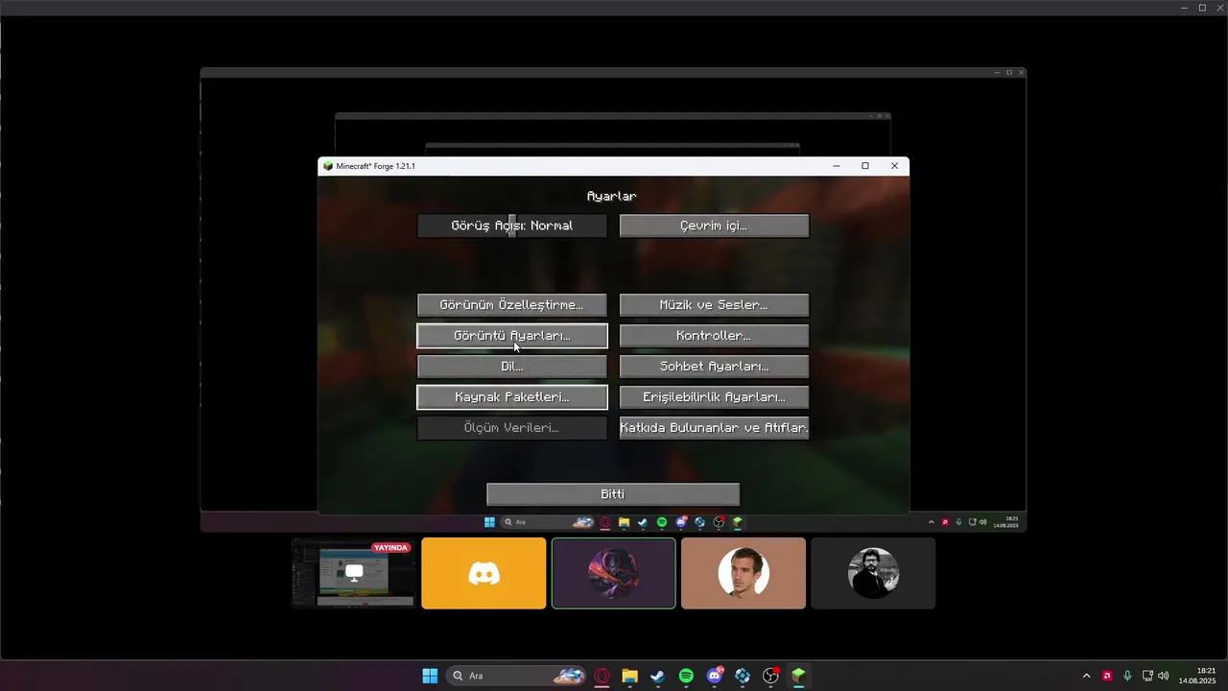
Task: Close the Minecraft Forge window
Action: pyautogui.click(x=894, y=166)
